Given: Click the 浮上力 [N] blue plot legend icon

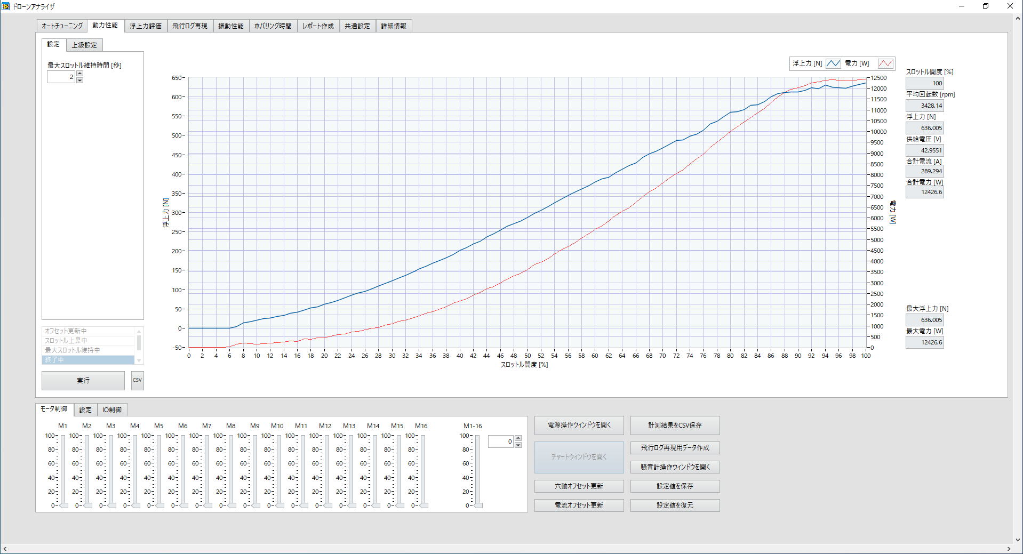Looking at the screenshot, I should [833, 63].
